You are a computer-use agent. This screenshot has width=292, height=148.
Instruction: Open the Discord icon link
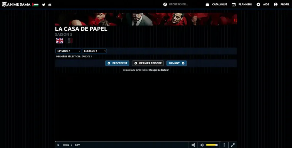(50, 5)
